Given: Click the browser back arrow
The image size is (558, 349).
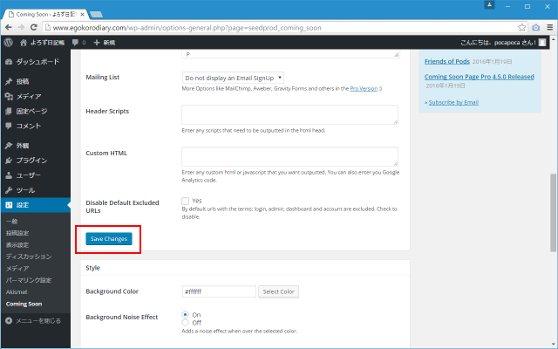Looking at the screenshot, I should coord(9,27).
